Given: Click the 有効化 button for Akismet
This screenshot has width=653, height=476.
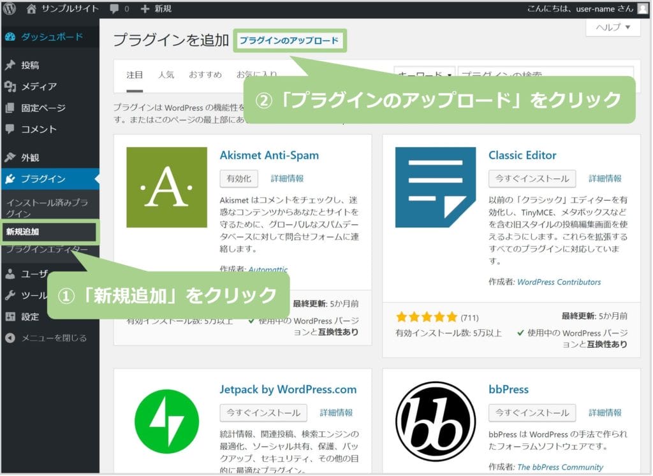Looking at the screenshot, I should (x=239, y=178).
